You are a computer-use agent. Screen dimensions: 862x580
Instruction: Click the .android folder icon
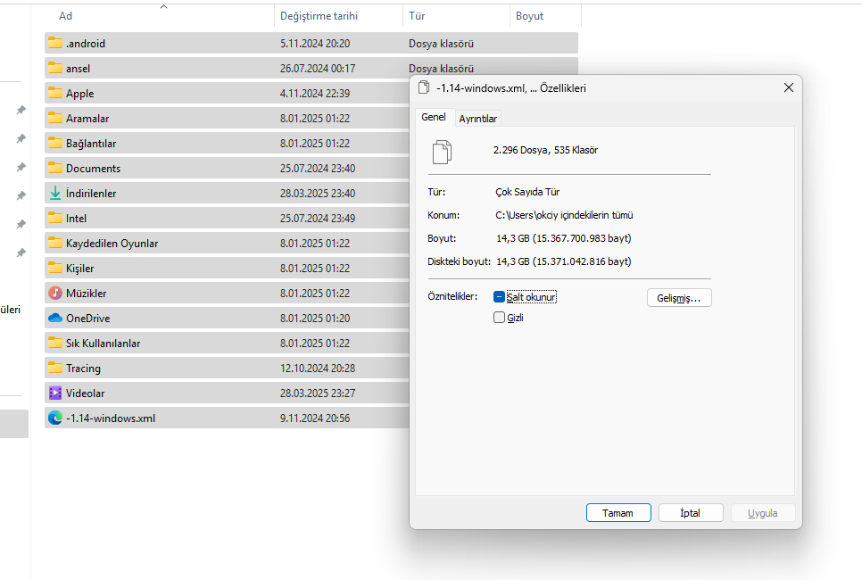pyautogui.click(x=55, y=43)
